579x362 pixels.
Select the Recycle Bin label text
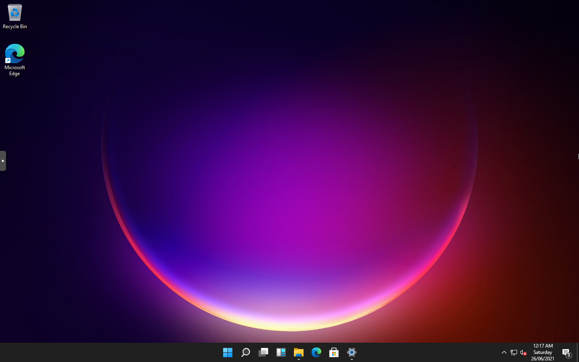tap(14, 26)
